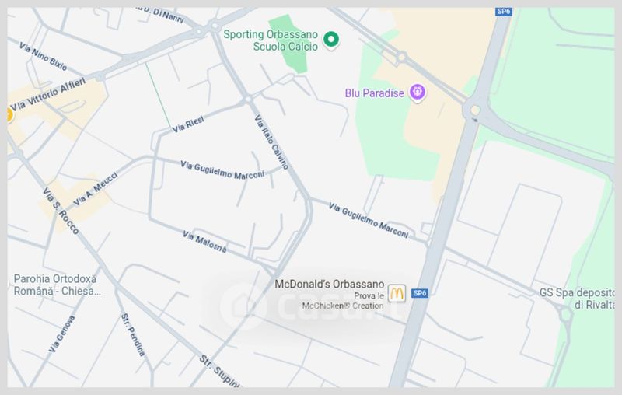The height and width of the screenshot is (395, 622).
Task: Select the GS Spa deposito di Rivalta label
Action: [576, 299]
